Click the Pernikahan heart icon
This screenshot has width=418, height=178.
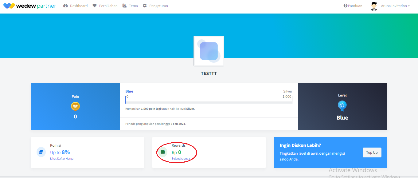coord(95,6)
